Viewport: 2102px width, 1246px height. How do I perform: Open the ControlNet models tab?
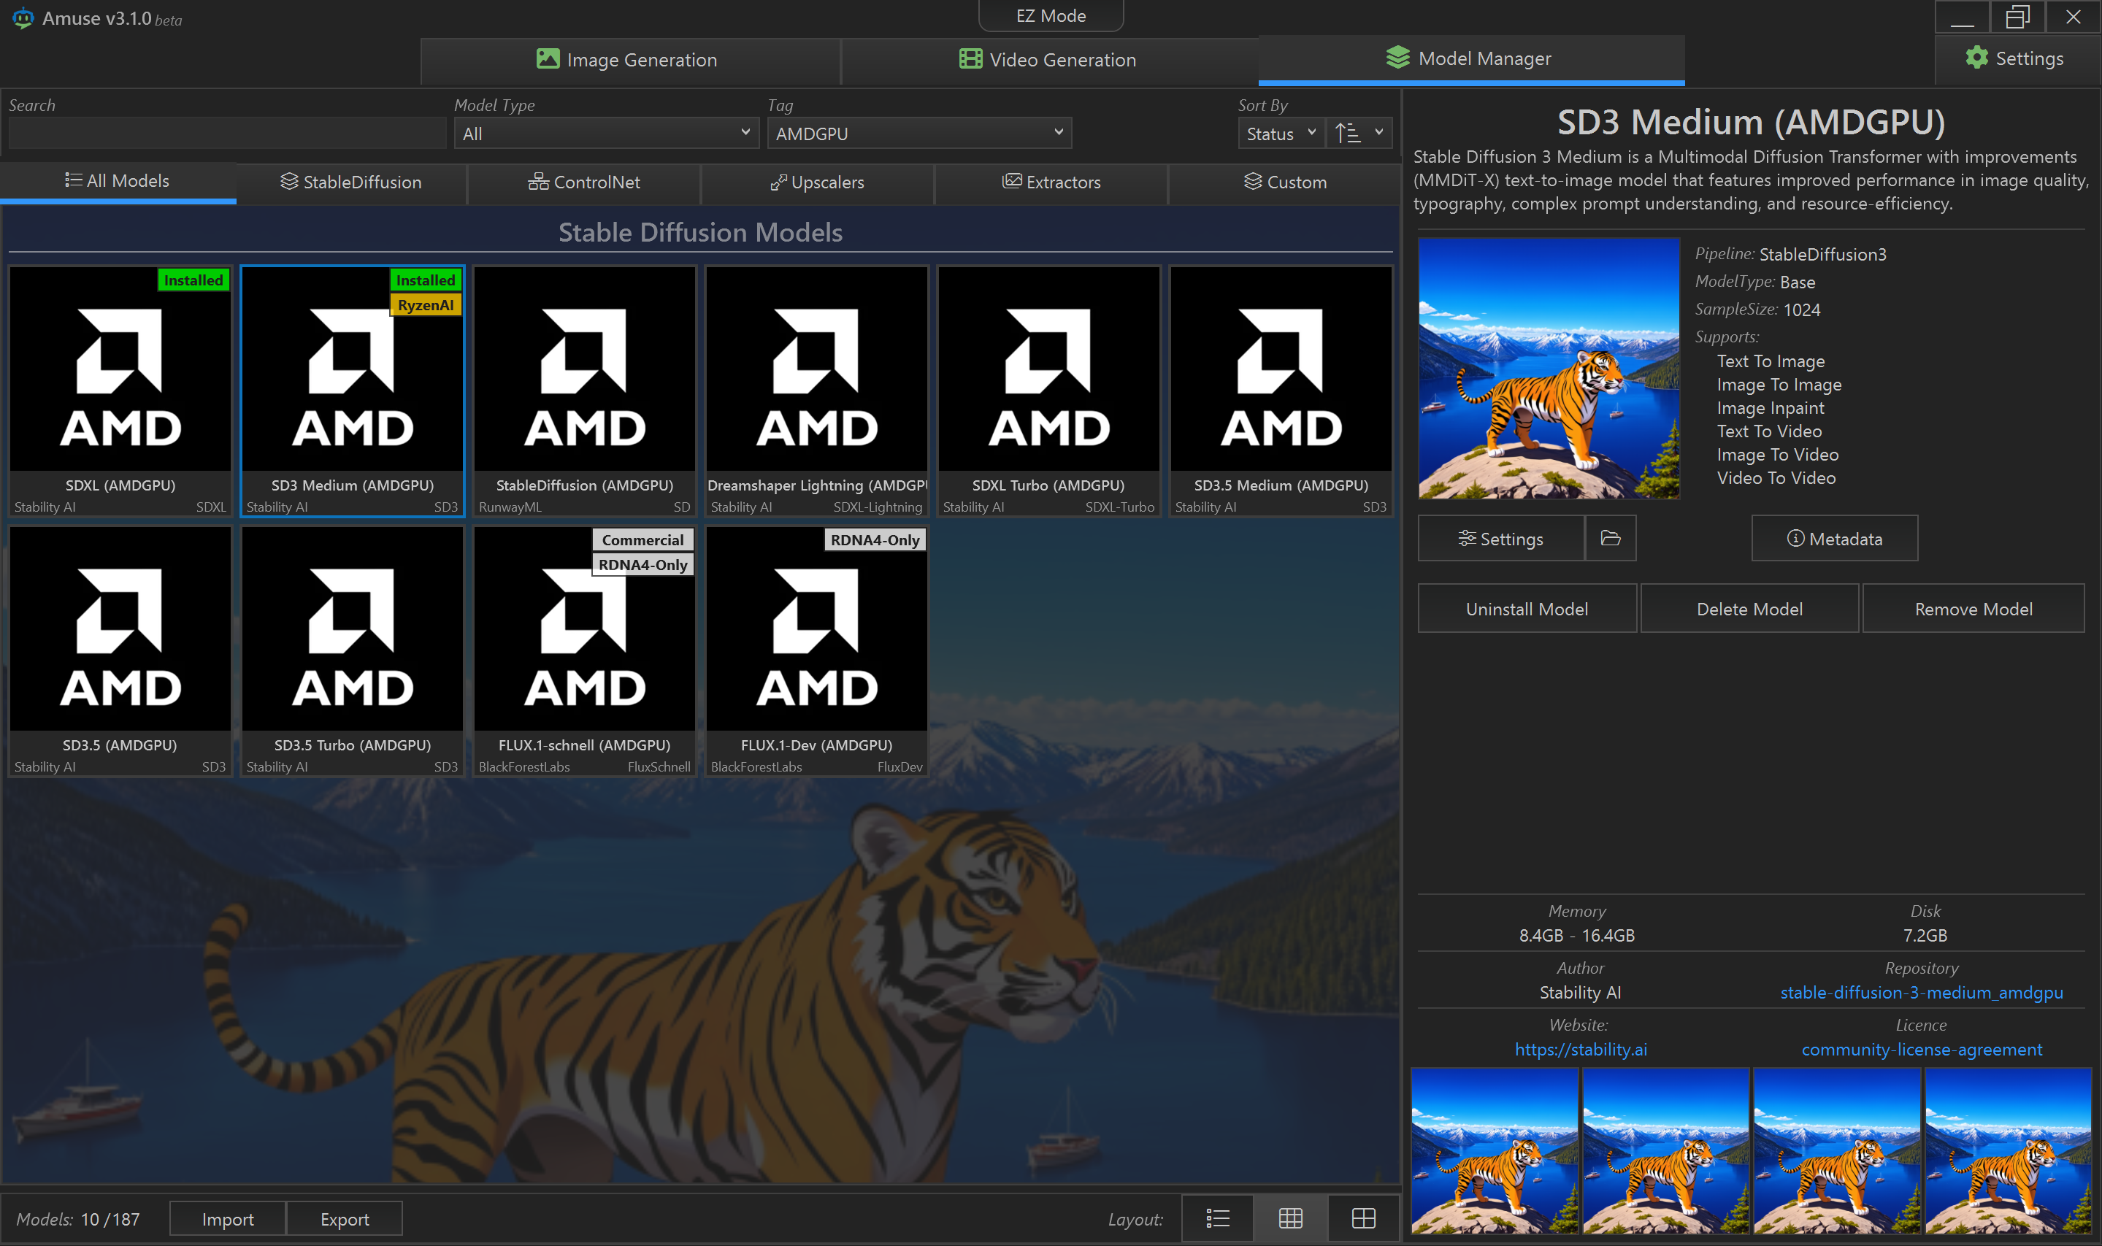pos(583,182)
